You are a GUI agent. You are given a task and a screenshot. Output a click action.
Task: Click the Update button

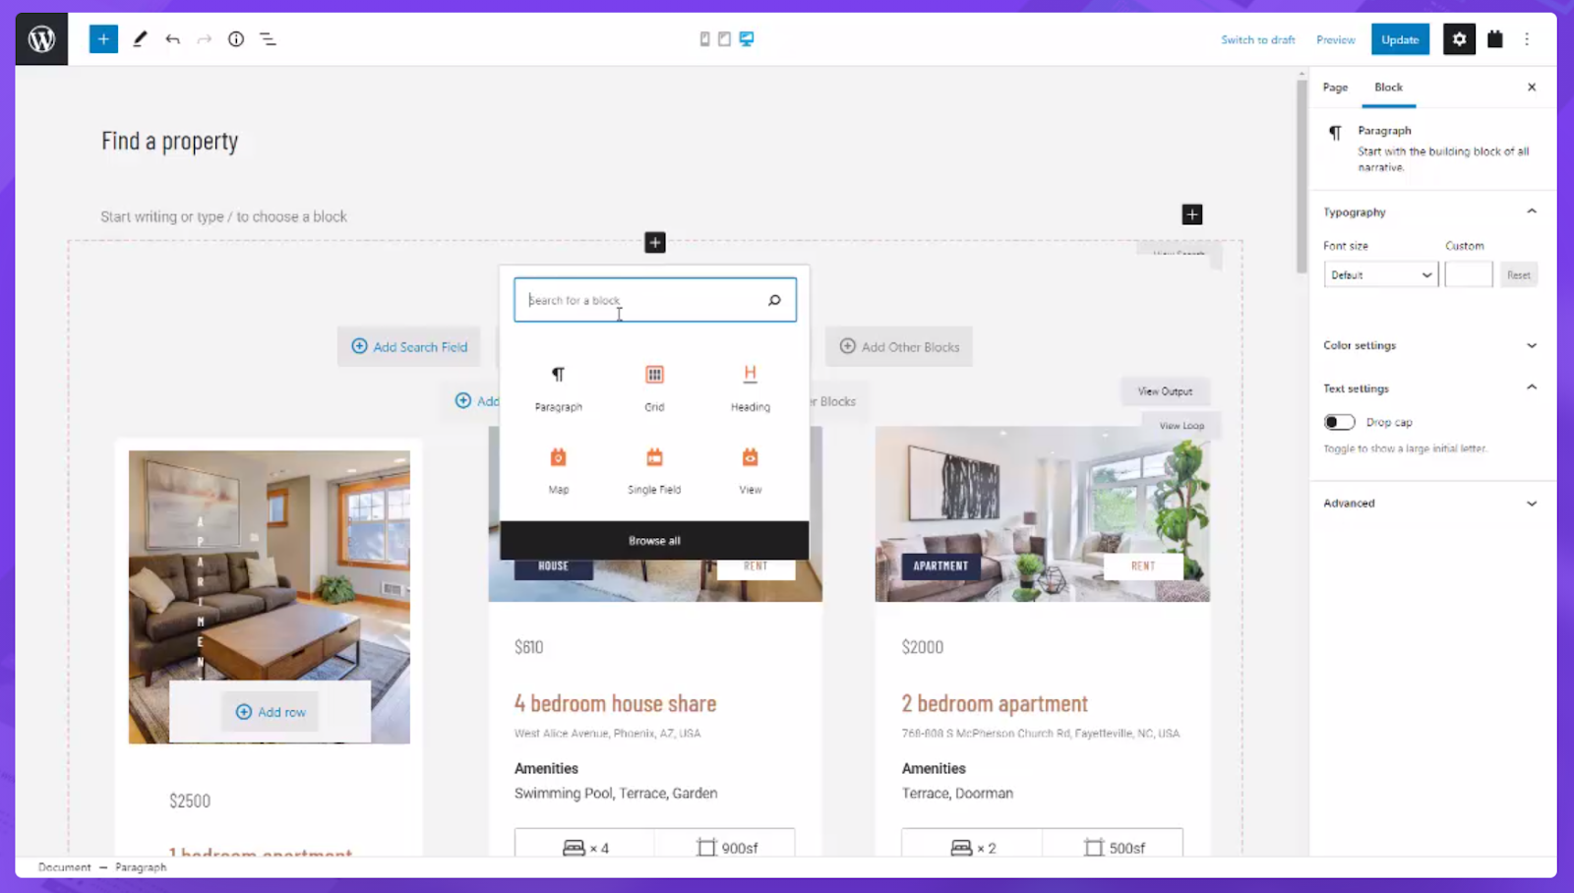[x=1400, y=39]
